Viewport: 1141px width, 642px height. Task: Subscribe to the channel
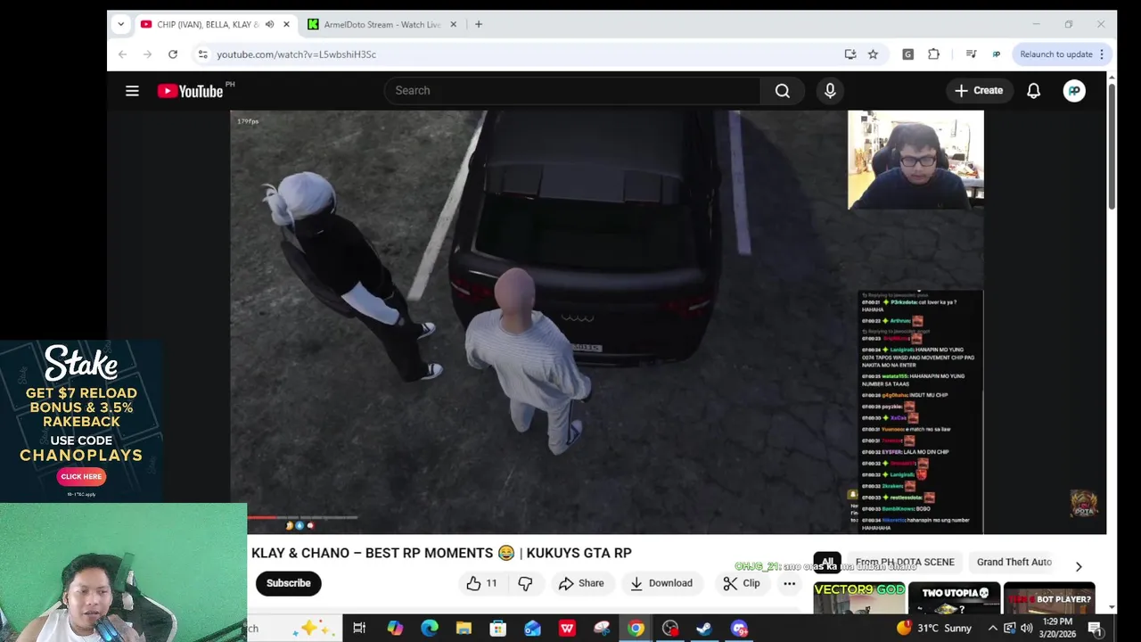(288, 583)
